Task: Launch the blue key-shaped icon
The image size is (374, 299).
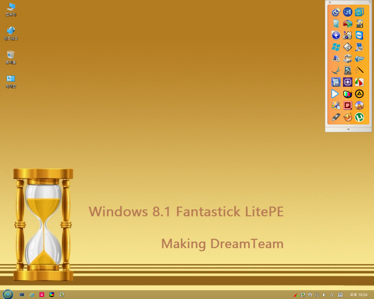Action: [359, 59]
